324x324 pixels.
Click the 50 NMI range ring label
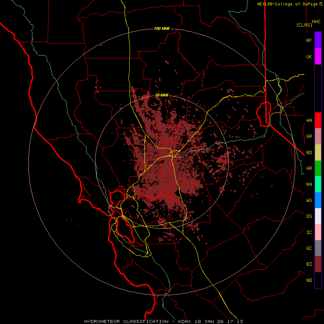(x=162, y=95)
